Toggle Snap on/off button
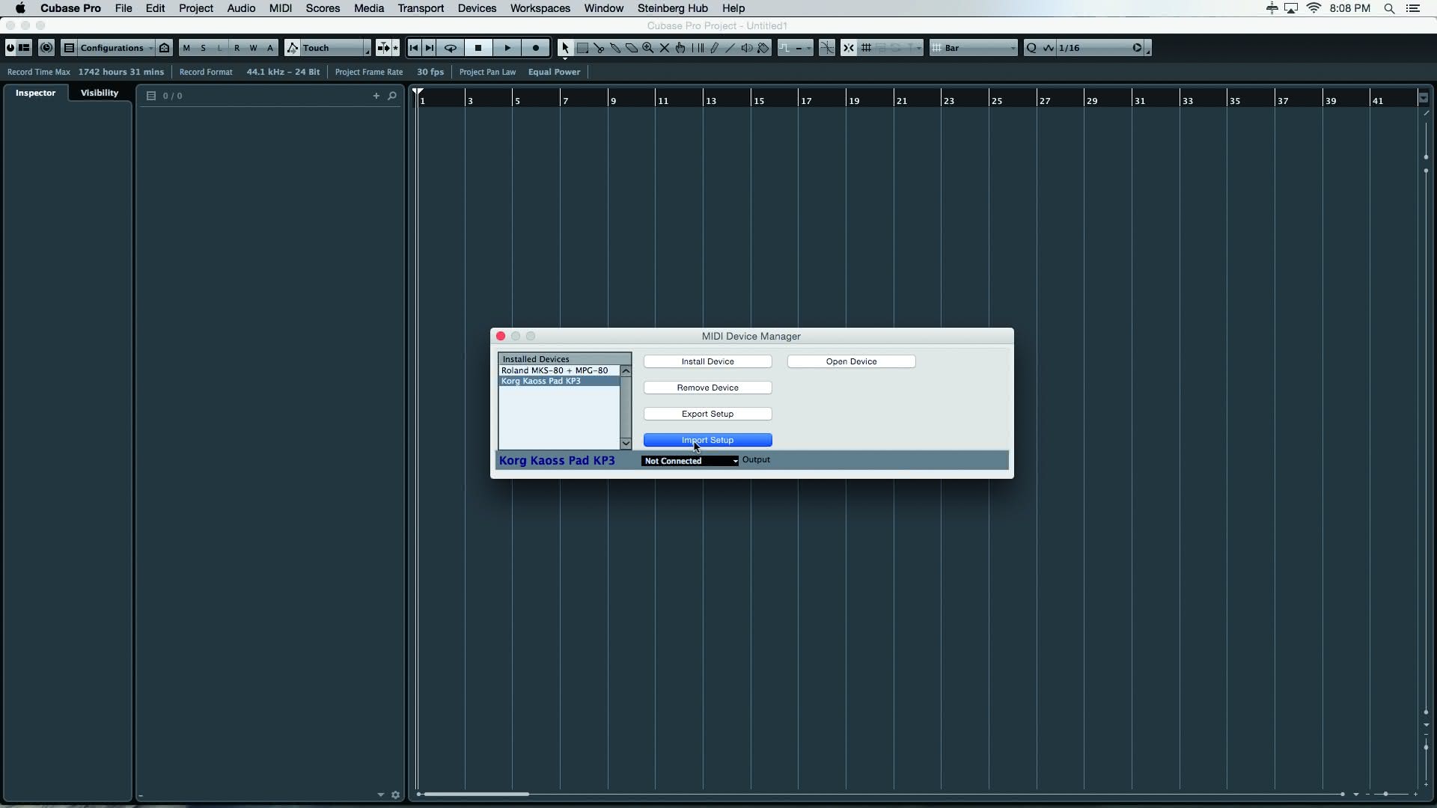The width and height of the screenshot is (1437, 808). pyautogui.click(x=848, y=48)
